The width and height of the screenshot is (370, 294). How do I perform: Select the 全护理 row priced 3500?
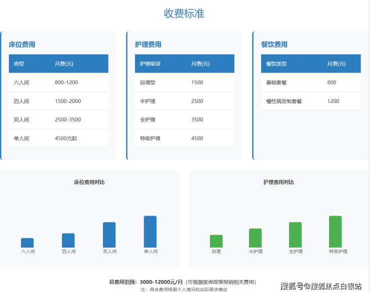184,120
